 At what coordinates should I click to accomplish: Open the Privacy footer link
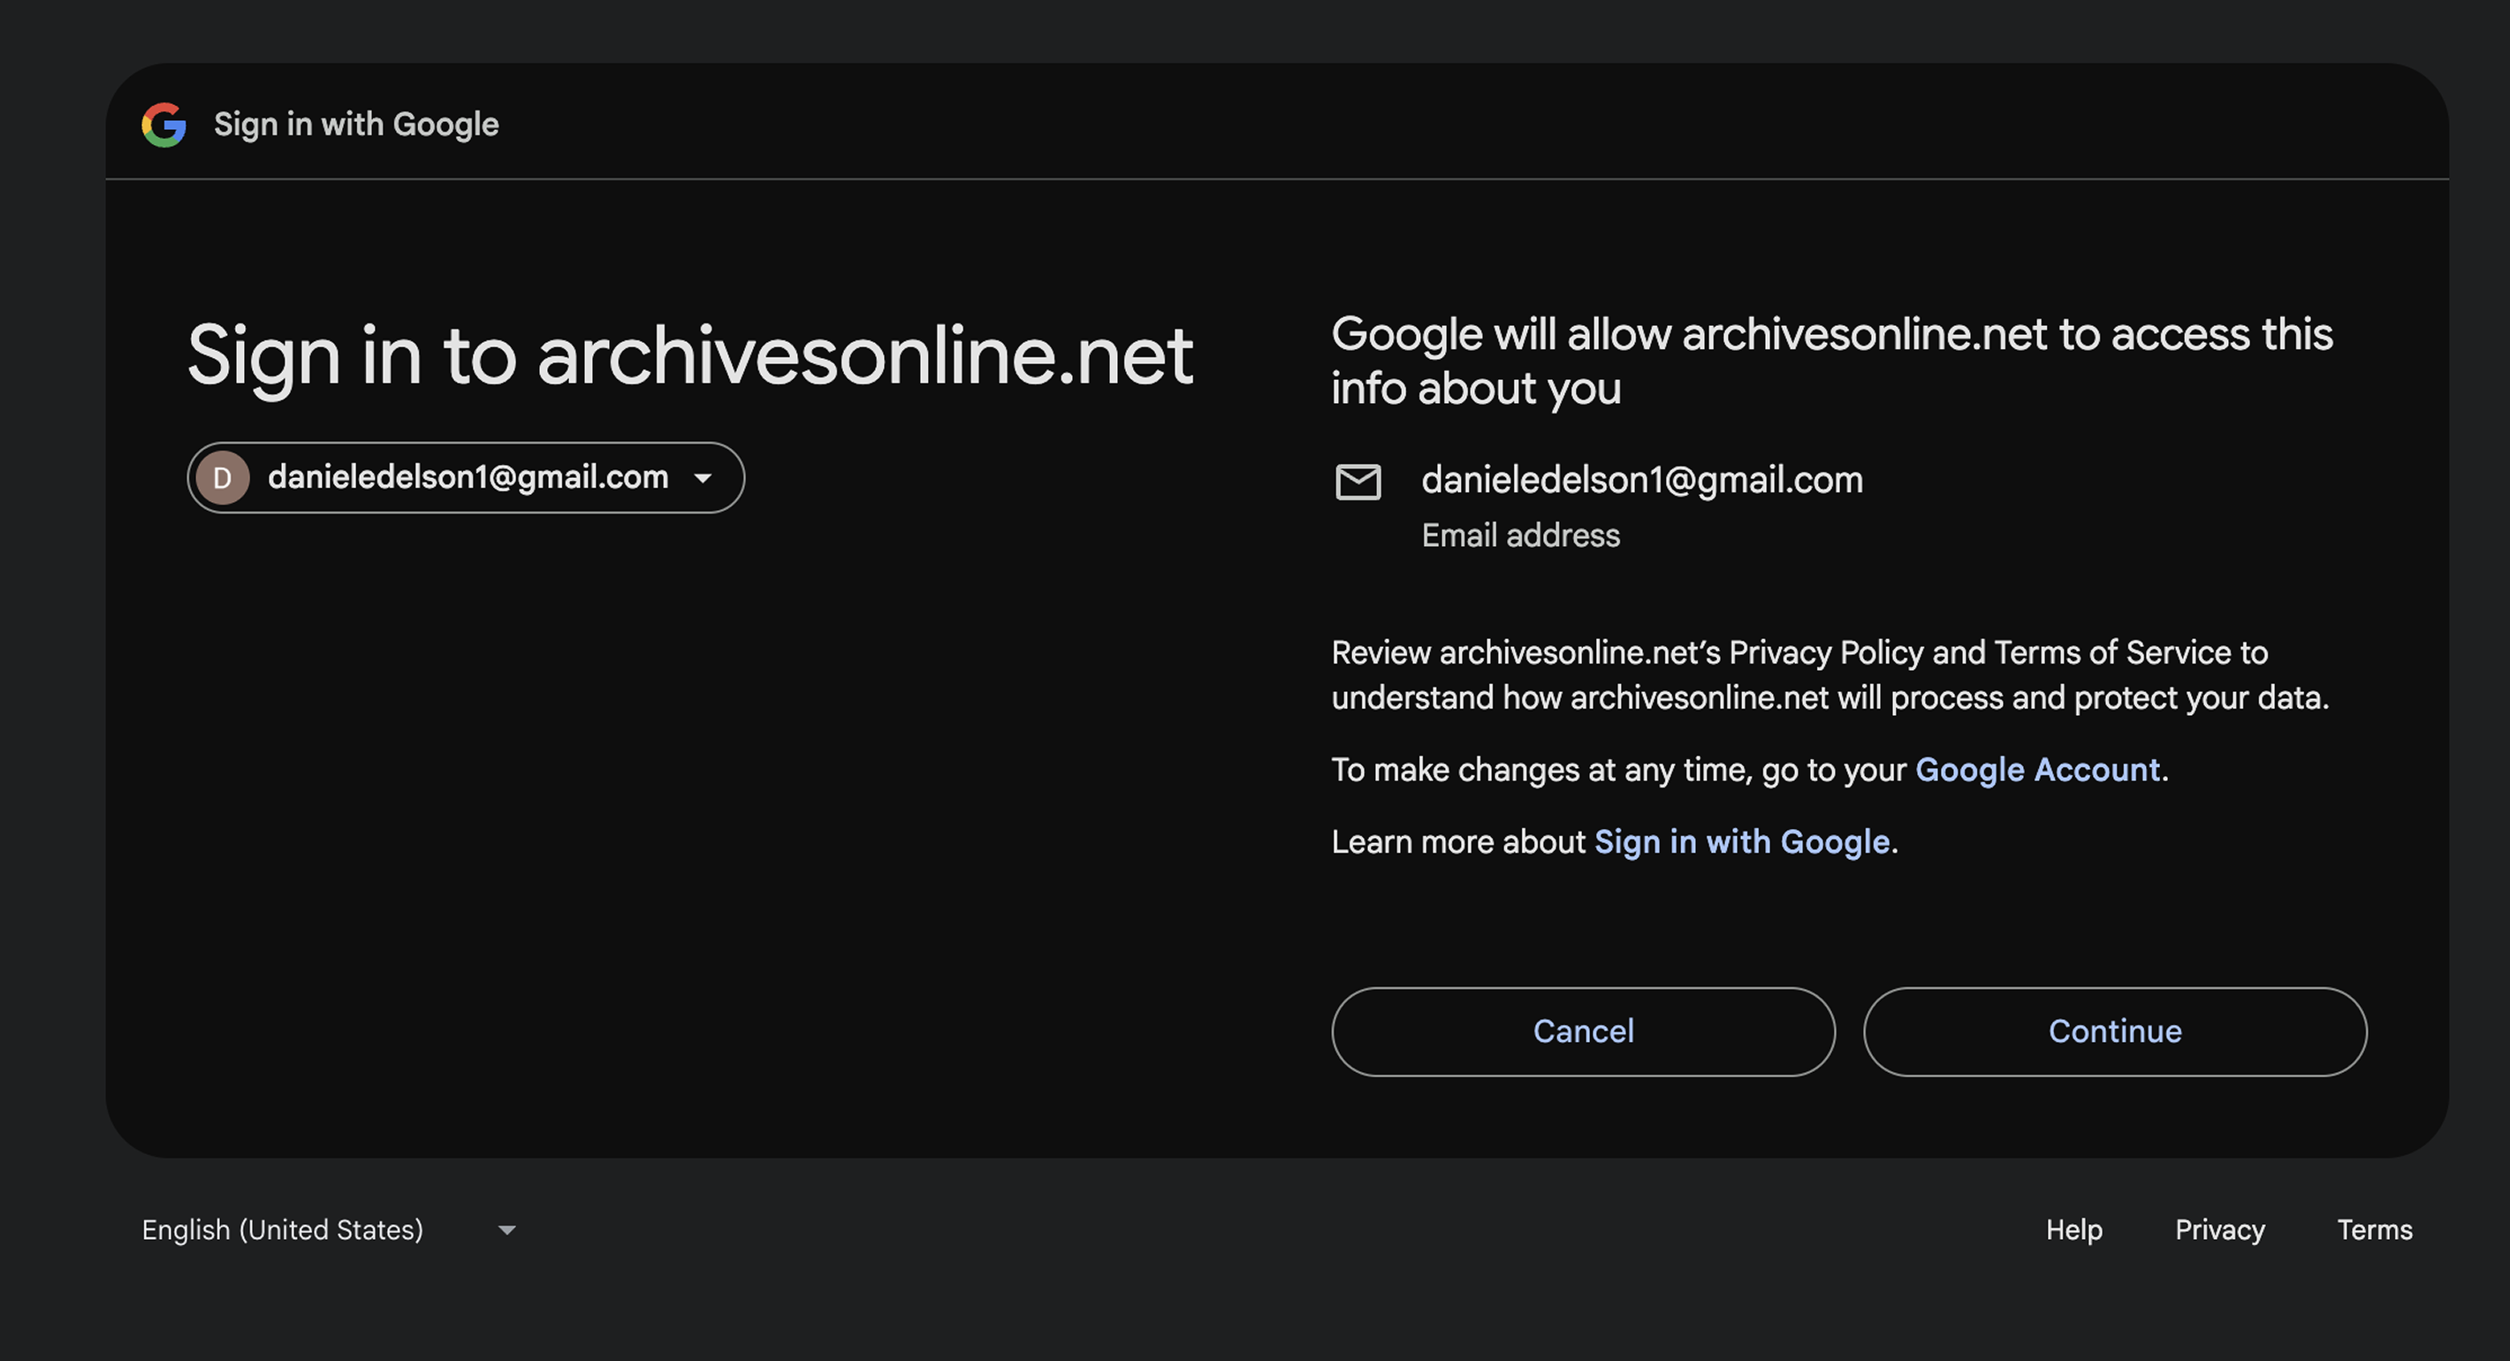pyautogui.click(x=2219, y=1229)
